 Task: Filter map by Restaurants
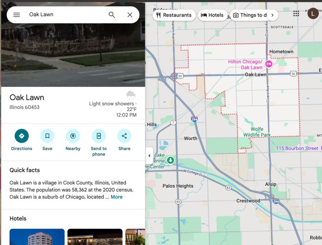[x=174, y=15]
